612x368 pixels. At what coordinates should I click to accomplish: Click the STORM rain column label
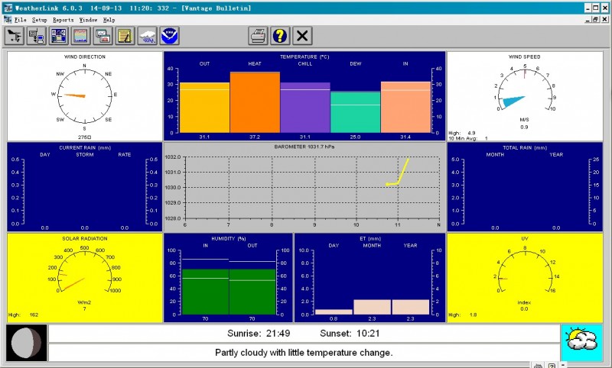(85, 154)
